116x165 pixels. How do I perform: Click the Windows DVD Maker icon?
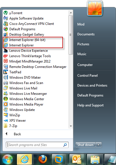click(x=6, y=78)
